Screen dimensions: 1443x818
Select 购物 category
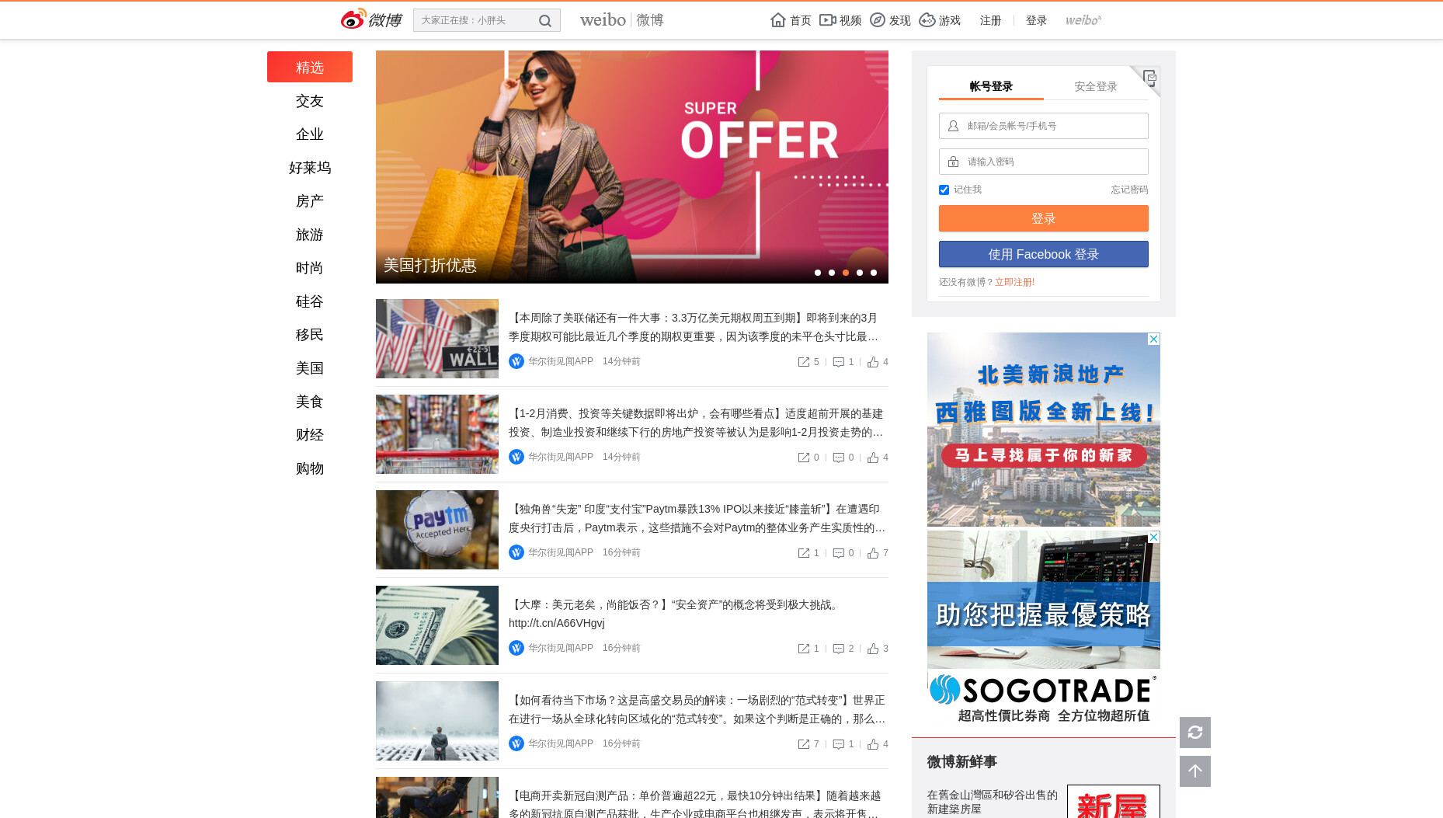[x=310, y=468]
